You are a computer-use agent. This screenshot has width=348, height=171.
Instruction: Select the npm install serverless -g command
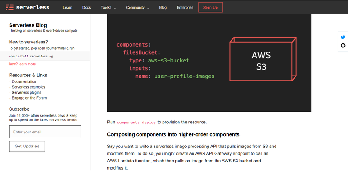(31, 56)
